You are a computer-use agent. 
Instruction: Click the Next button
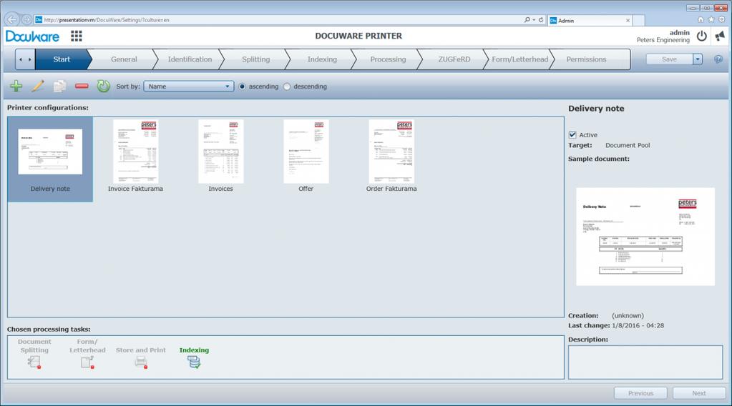pyautogui.click(x=699, y=393)
